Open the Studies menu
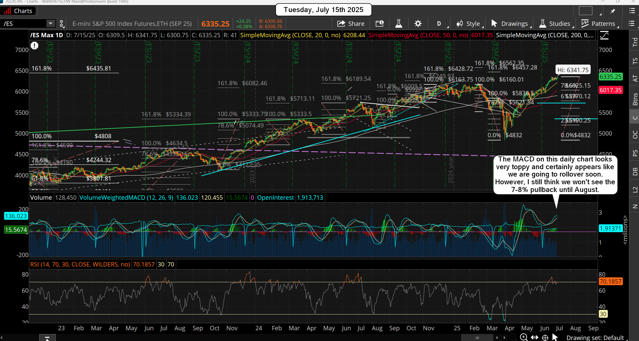 [x=556, y=23]
